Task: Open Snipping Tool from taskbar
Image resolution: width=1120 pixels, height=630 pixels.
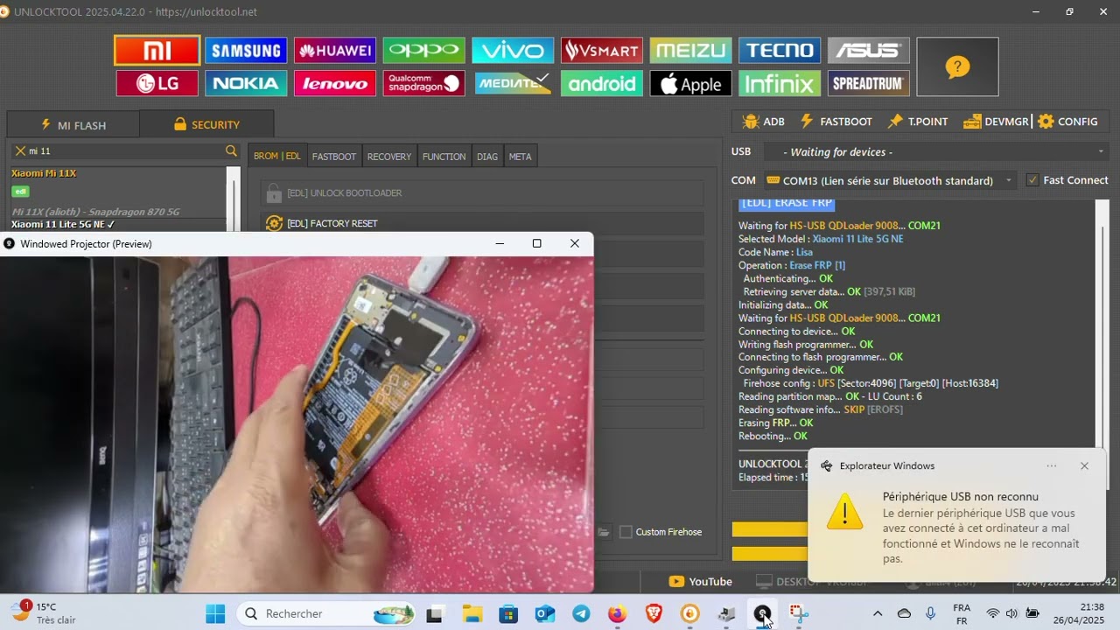Action: 799,613
